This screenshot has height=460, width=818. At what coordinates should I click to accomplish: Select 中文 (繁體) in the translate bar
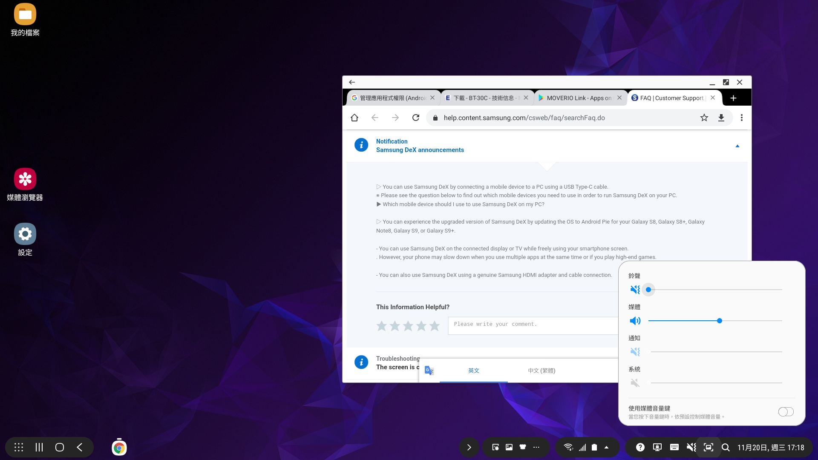541,371
